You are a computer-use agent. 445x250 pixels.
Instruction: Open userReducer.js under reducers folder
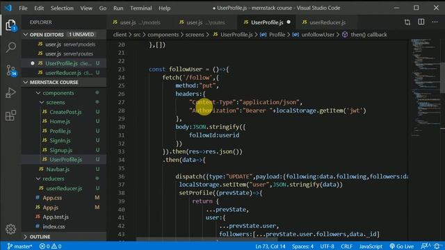(64, 188)
